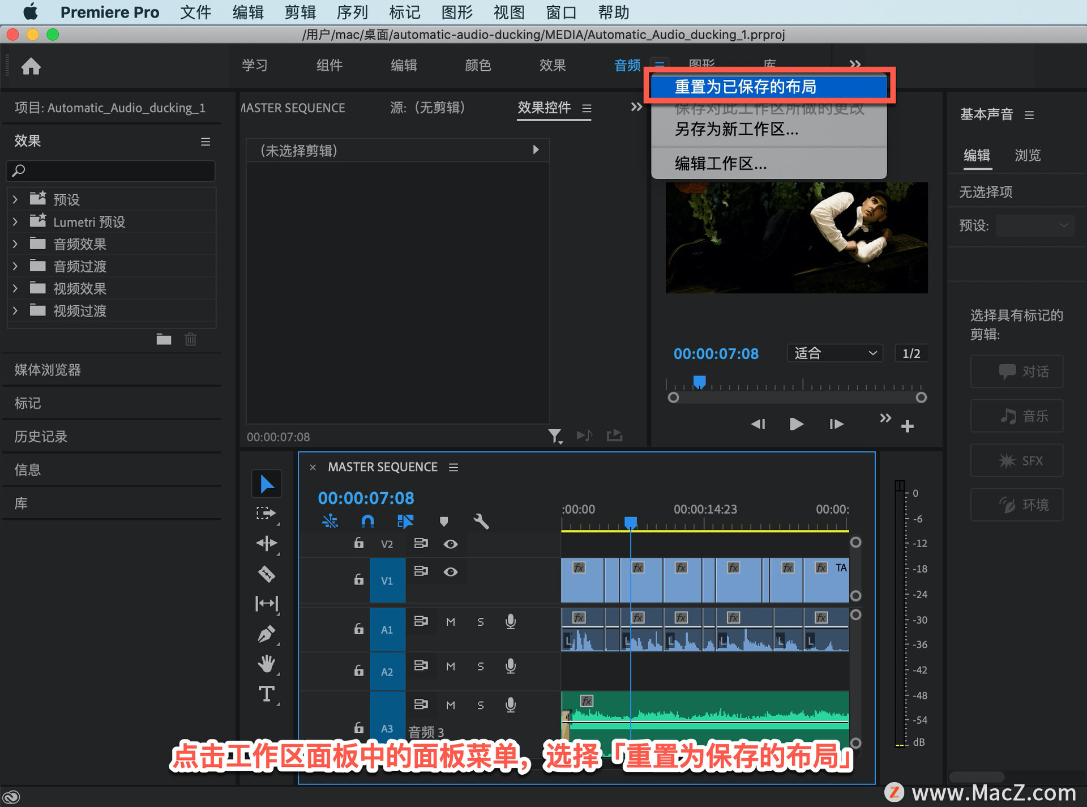1087x807 pixels.
Task: Click the effects search magnifier icon
Action: coord(19,170)
